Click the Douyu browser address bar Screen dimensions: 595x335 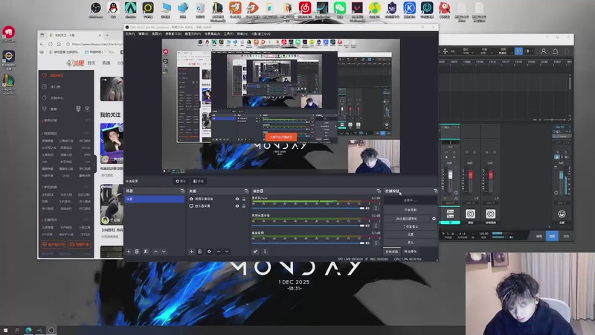click(x=97, y=45)
